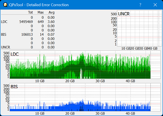The height and width of the screenshot is (116, 163).
Task: Close the Detailed Error Correction window
Action: [155, 5]
